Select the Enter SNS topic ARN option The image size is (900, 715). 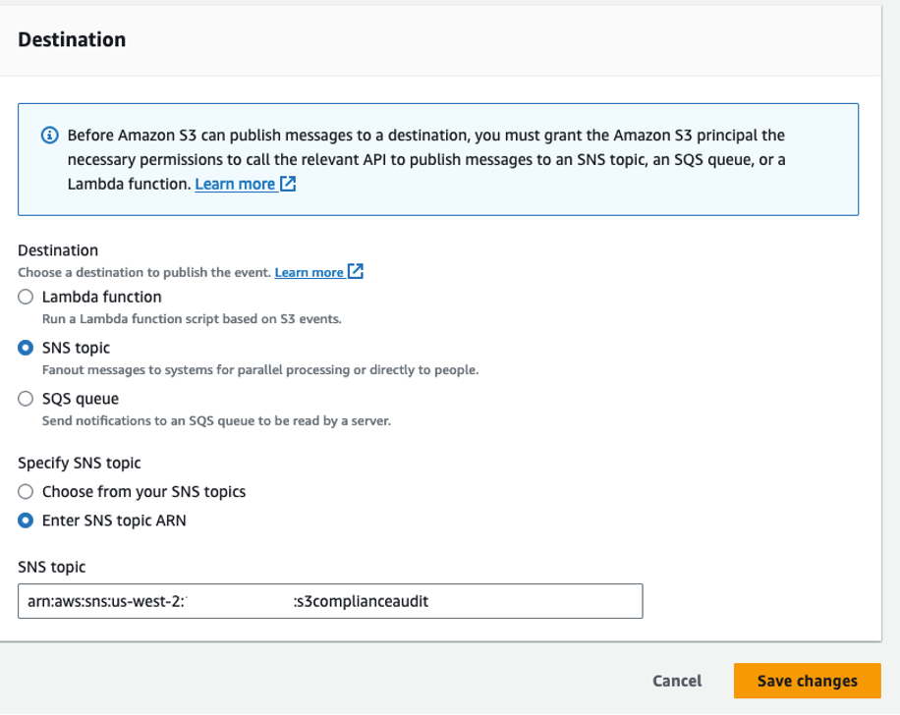pyautogui.click(x=24, y=520)
